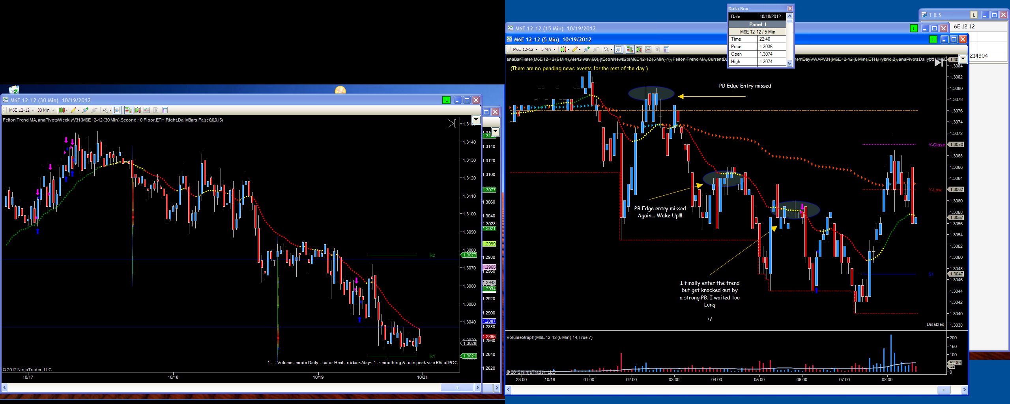Screen dimensions: 1010x404
Task: Zoom out on the 30 Min chart
Action: tap(94, 110)
